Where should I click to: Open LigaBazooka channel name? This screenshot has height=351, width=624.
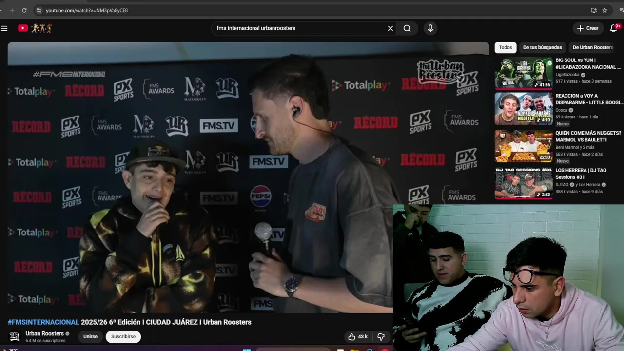pos(567,75)
